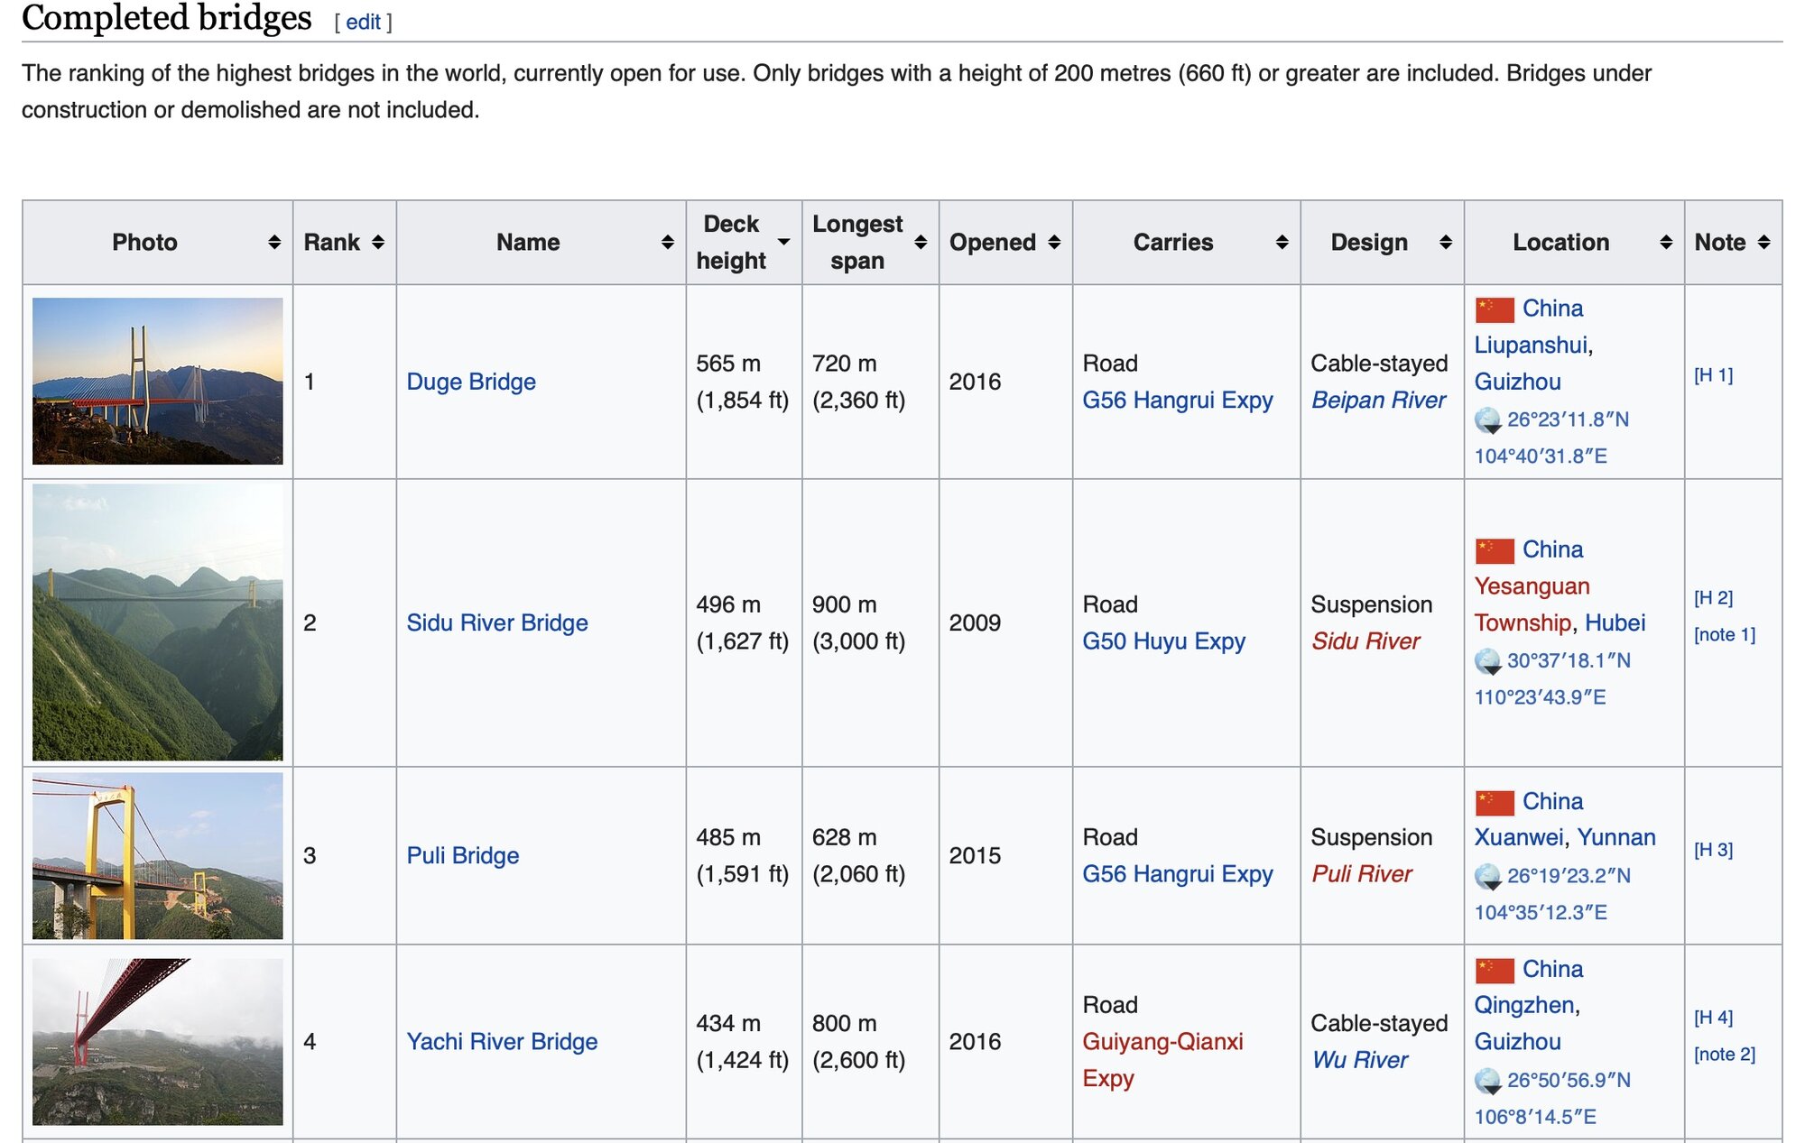Open Puli Bridge coordinates 26°19′23.2″N
Screen dimensions: 1805x1143
pos(1569,876)
